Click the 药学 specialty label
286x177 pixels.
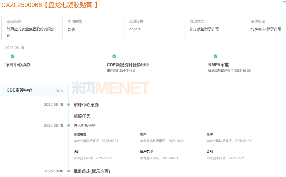click(x=209, y=134)
